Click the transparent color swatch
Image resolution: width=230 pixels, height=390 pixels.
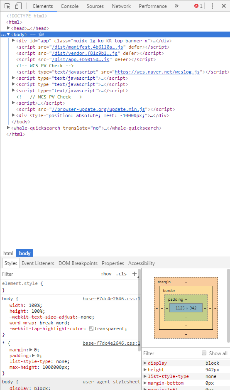point(91,329)
